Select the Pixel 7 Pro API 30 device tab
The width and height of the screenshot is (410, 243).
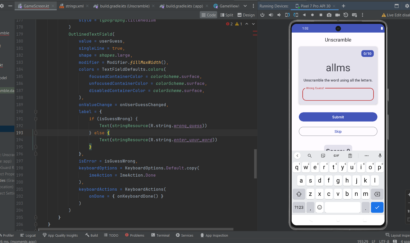pyautogui.click(x=315, y=6)
